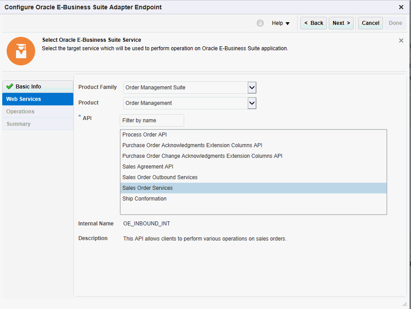This screenshot has height=309, width=411.
Task: Select the Operations step
Action: [x=38, y=112]
